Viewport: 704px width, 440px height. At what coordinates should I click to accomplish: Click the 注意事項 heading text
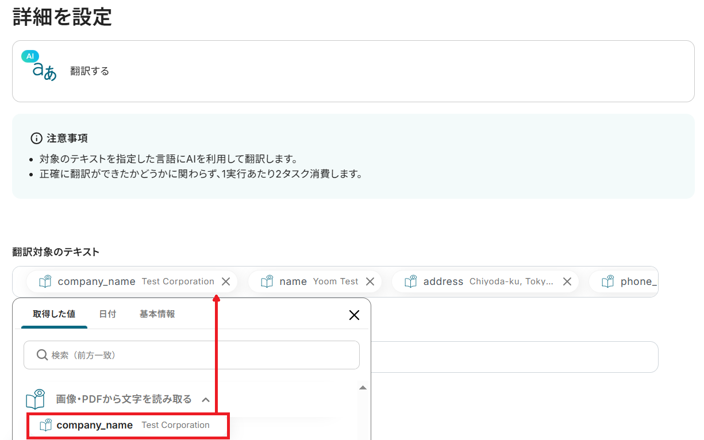pos(67,138)
